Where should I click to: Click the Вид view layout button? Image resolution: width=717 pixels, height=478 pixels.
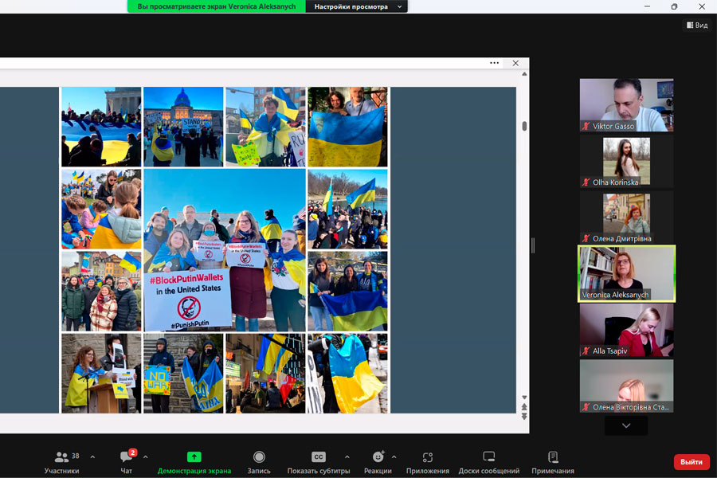click(697, 25)
